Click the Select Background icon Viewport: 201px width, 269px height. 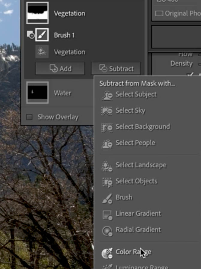[107, 128]
